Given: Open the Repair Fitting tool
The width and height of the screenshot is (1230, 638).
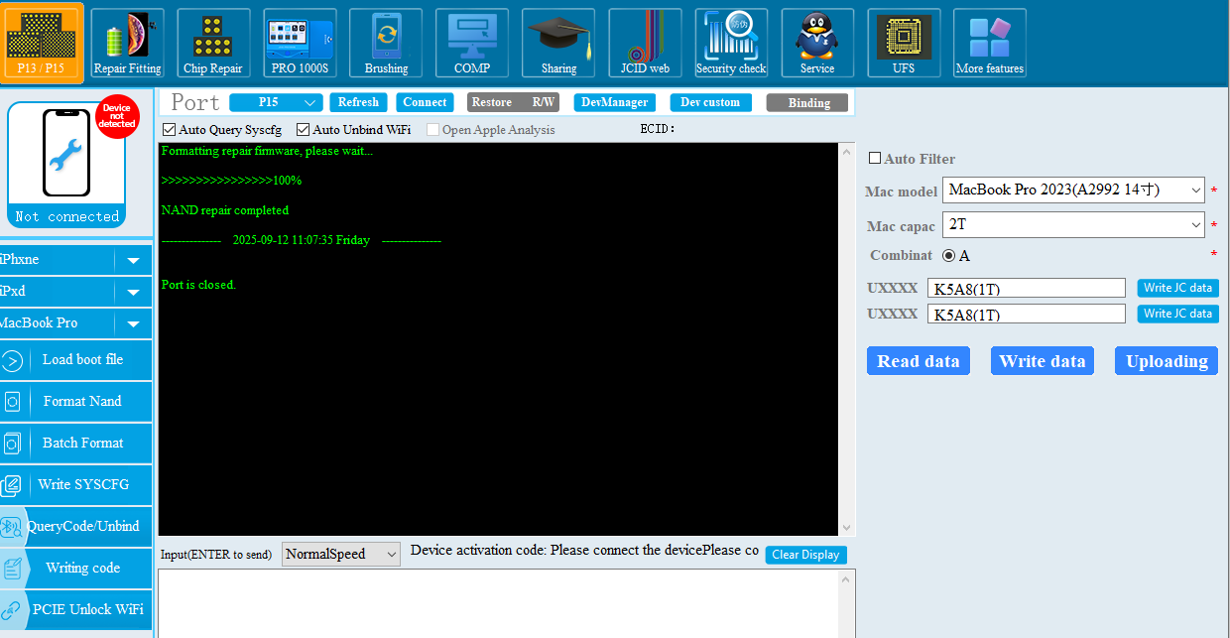Looking at the screenshot, I should pyautogui.click(x=127, y=43).
